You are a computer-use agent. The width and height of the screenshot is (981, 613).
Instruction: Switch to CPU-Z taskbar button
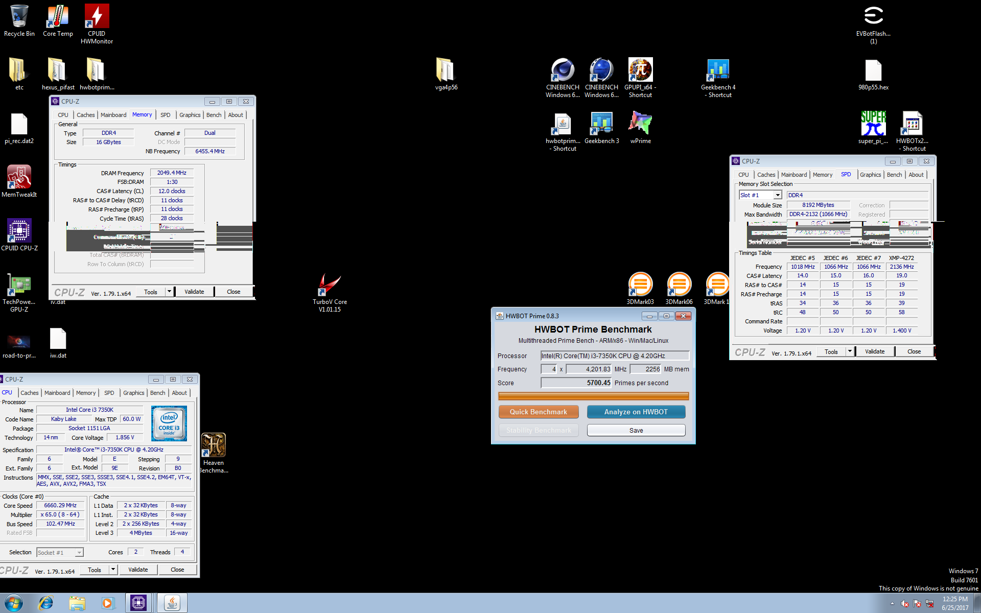[138, 603]
